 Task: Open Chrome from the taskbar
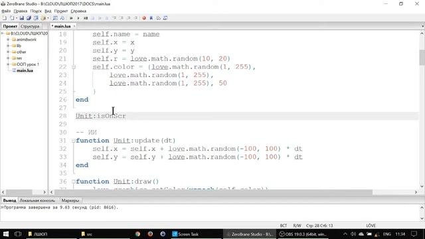click(x=137, y=234)
